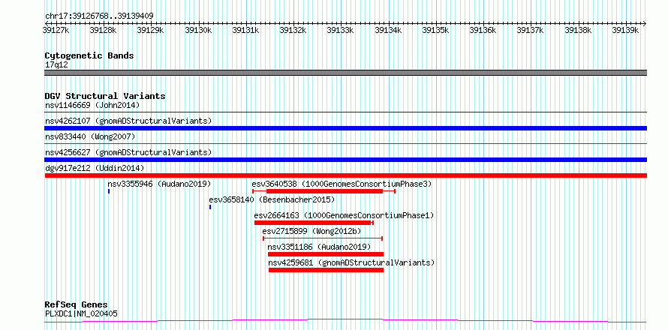Click the blue bar under nsv4262107
Image resolution: width=668 pixels, height=330 pixels.
click(345, 128)
